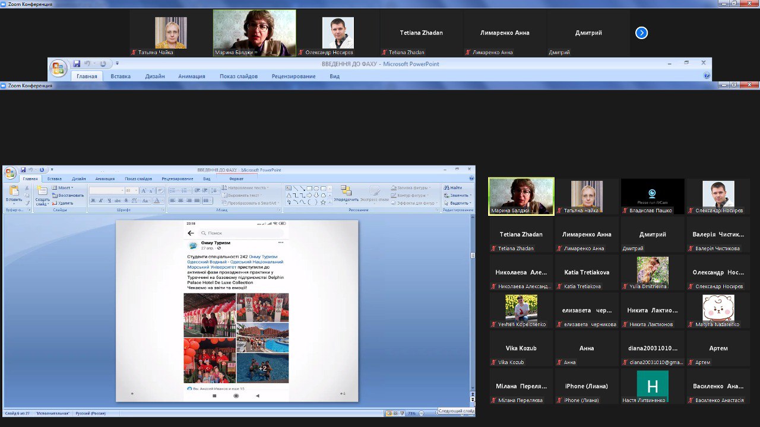Click the Save icon in the upper quick access toolbar
760x427 pixels.
77,64
